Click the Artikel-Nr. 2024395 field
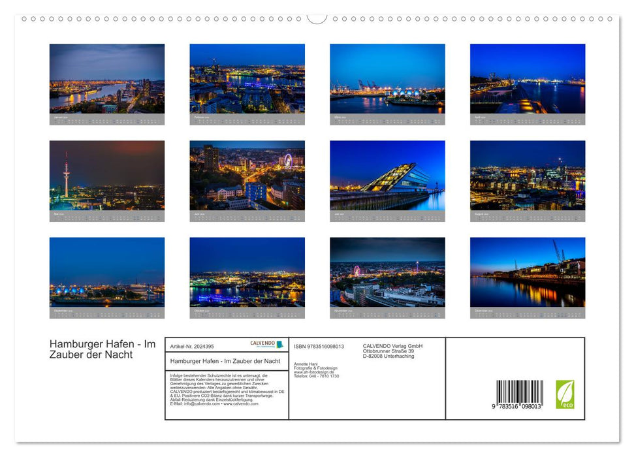 point(193,347)
